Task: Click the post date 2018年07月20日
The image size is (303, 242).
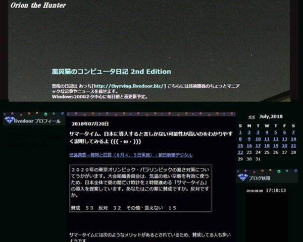Action: click(x=90, y=124)
